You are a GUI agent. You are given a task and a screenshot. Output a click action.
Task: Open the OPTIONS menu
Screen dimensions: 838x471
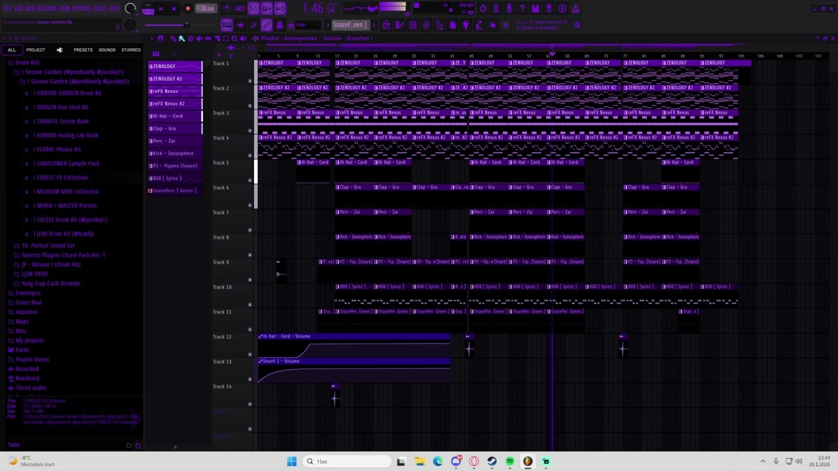(81, 9)
